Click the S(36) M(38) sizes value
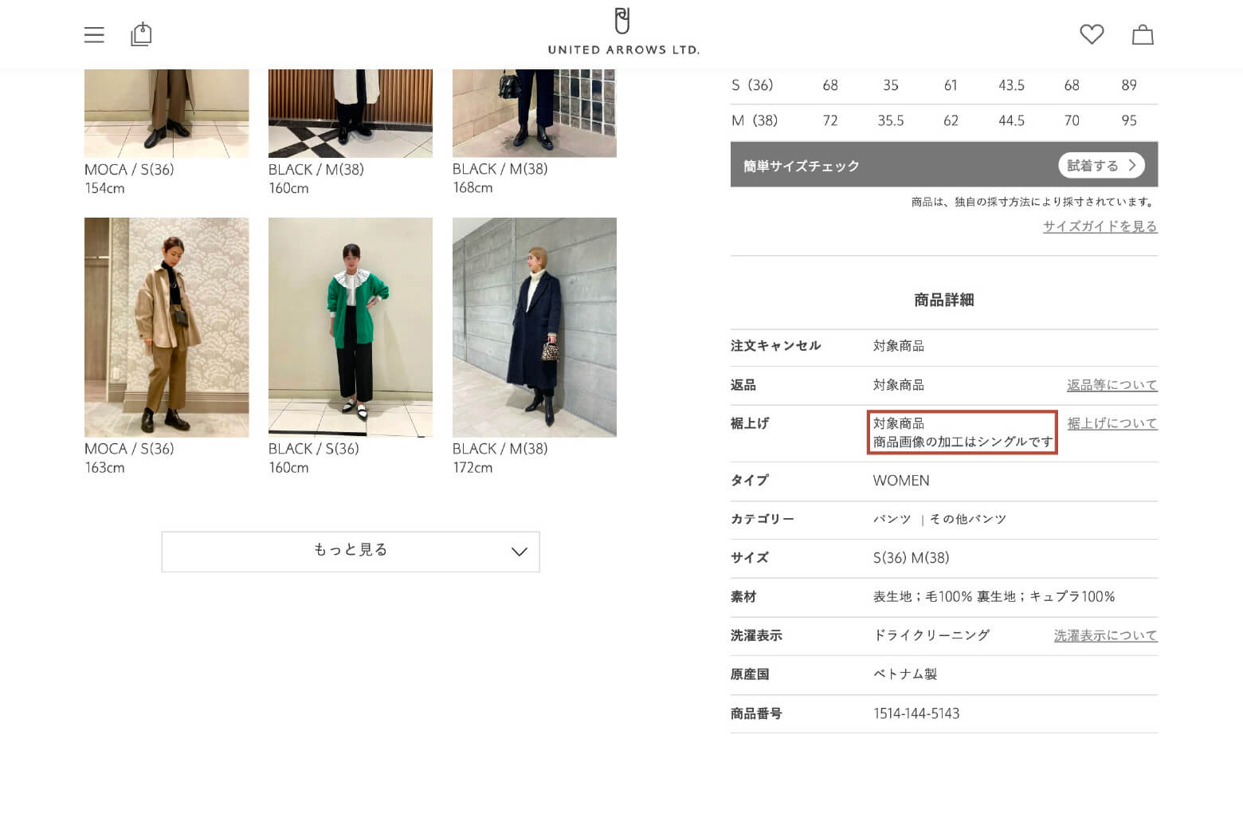The image size is (1243, 829). click(x=912, y=558)
